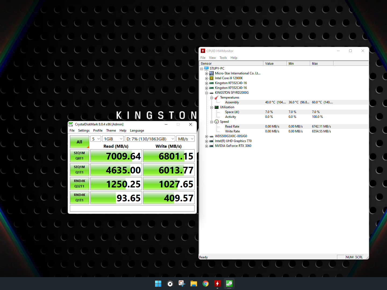Click the CrystalDiskMark taskbar icon
This screenshot has height=290, width=387.
click(229, 284)
